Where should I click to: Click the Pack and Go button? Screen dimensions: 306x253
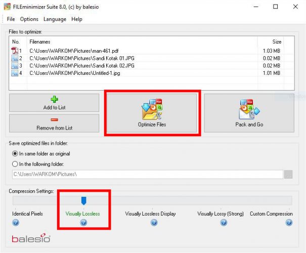[249, 113]
